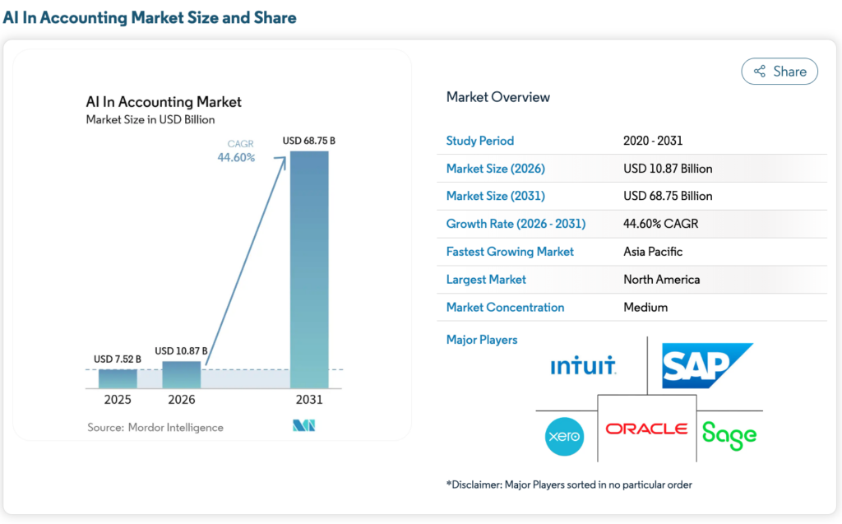Image resolution: width=842 pixels, height=524 pixels.
Task: Click the 'USD 10.87 Billion' value
Action: [x=668, y=169]
